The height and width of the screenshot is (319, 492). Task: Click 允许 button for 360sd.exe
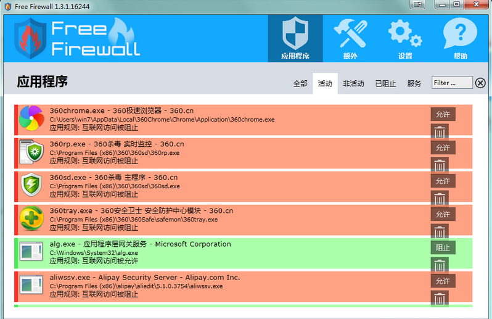443,181
